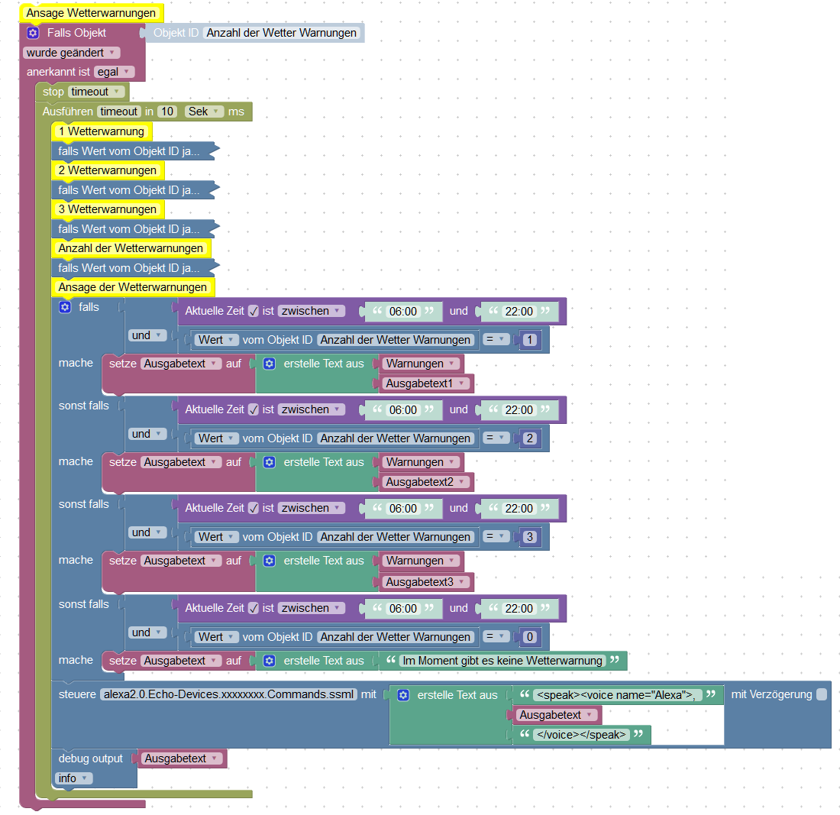Select the 'Anzahl der Wetterwarnungen' comment block
Viewport: 840px width, 815px height.
tap(131, 249)
